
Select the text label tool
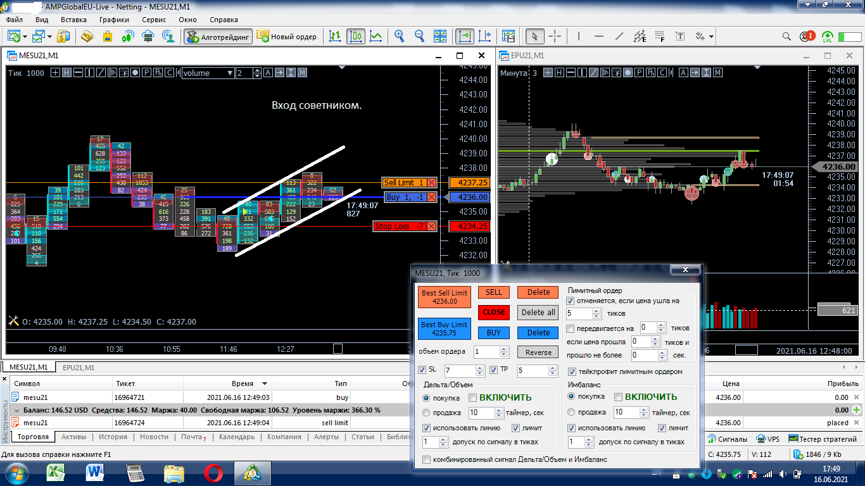(681, 37)
